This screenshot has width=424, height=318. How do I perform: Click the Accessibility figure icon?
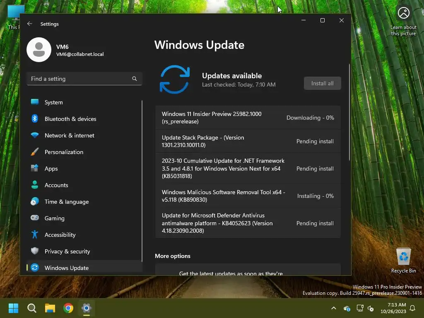(35, 234)
